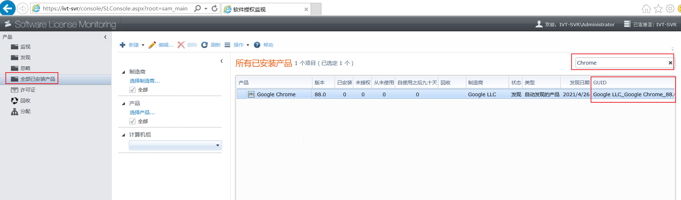Click the 删除 red X button
The image size is (681, 200).
pos(187,45)
